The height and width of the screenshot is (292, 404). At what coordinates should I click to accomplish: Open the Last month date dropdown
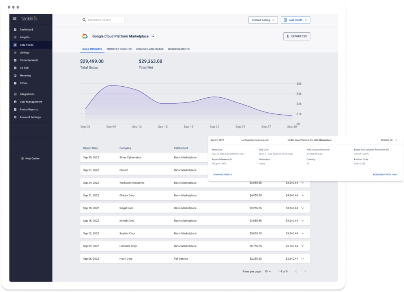pyautogui.click(x=296, y=20)
